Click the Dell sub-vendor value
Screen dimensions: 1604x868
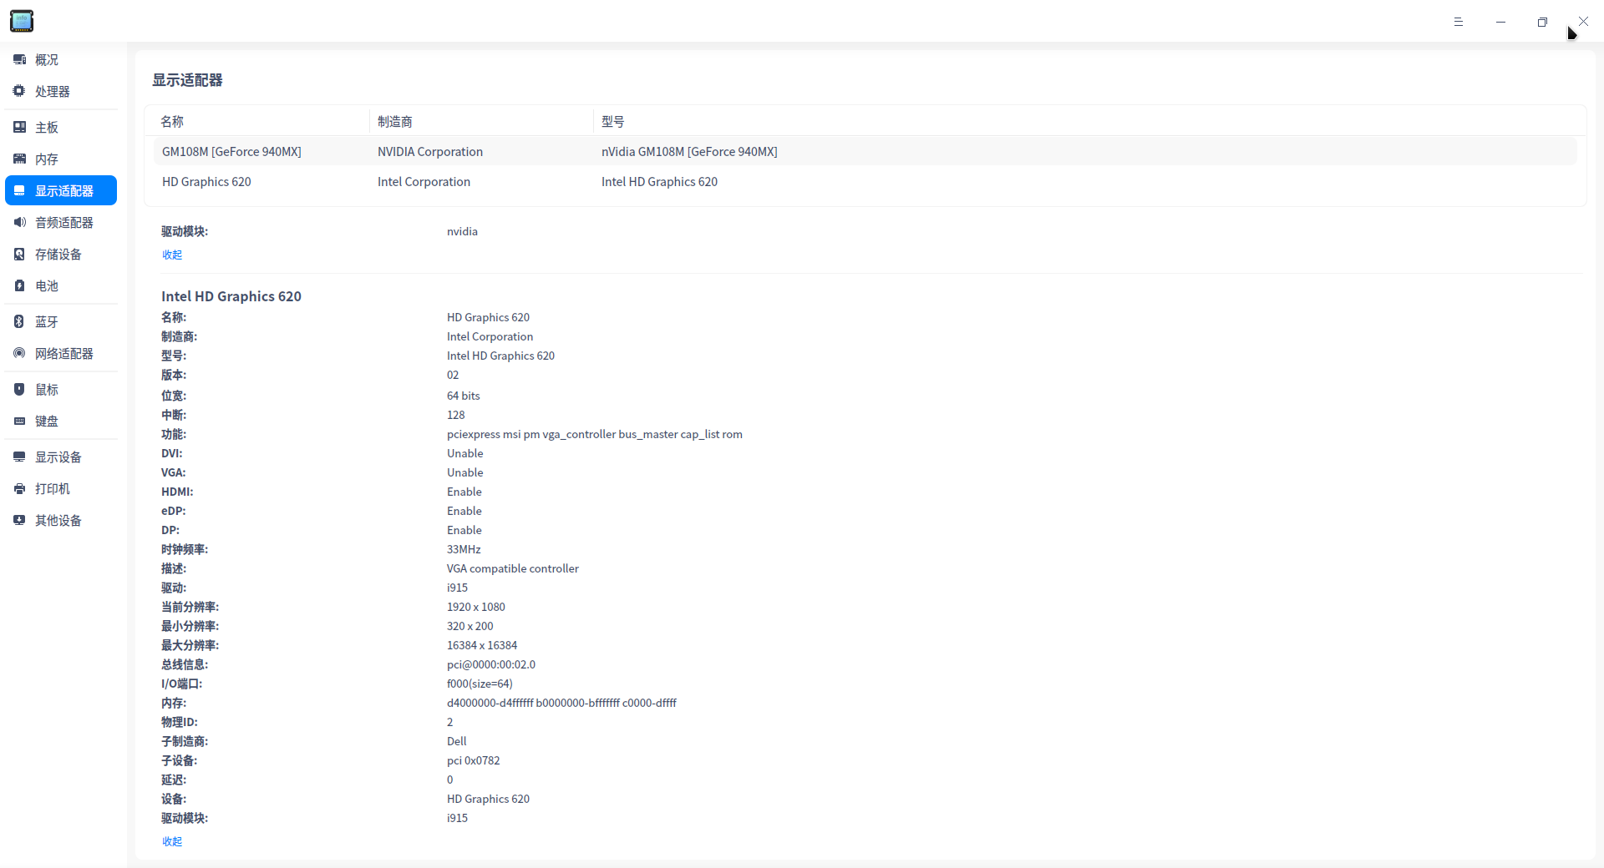pyautogui.click(x=457, y=741)
